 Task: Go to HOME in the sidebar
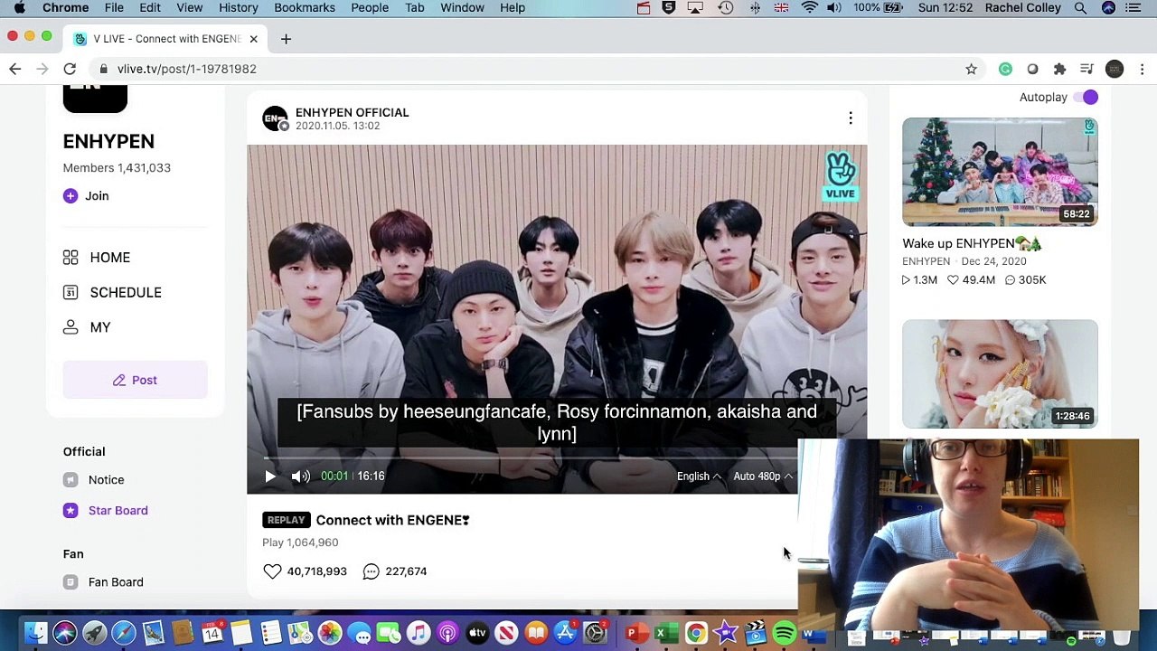(97, 258)
